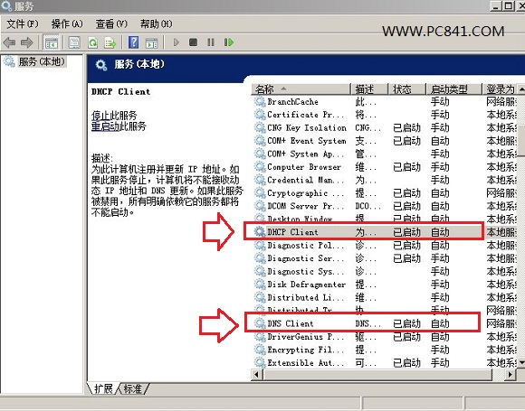
Task: Click the 重启动此服务 link
Action: (119, 126)
